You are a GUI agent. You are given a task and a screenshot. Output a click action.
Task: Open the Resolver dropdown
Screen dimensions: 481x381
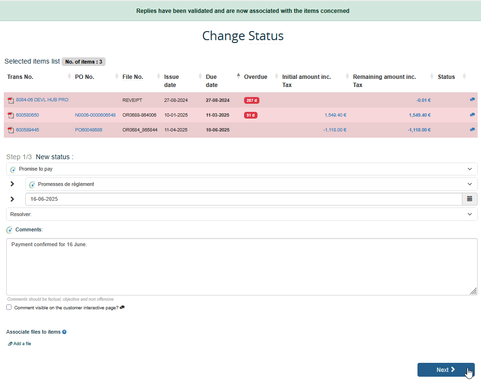242,214
